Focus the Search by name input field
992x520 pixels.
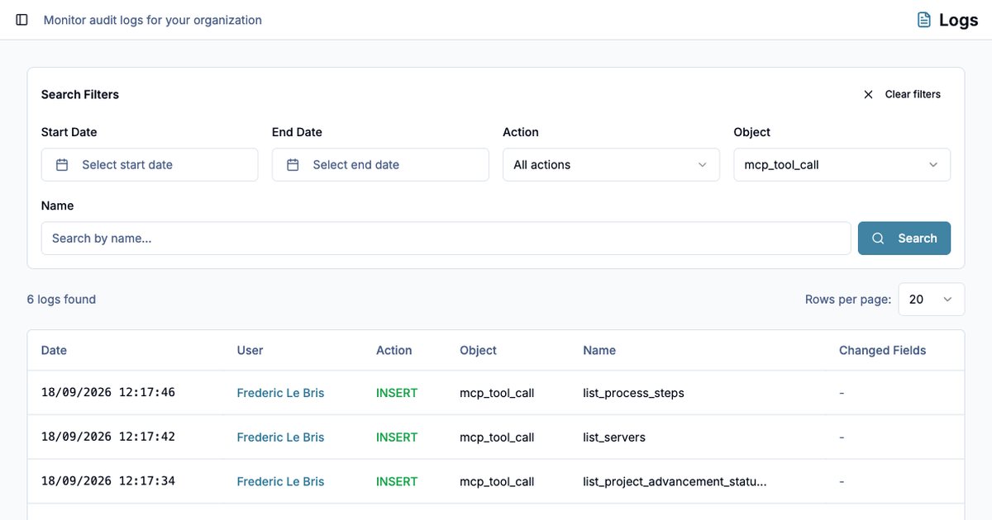446,239
